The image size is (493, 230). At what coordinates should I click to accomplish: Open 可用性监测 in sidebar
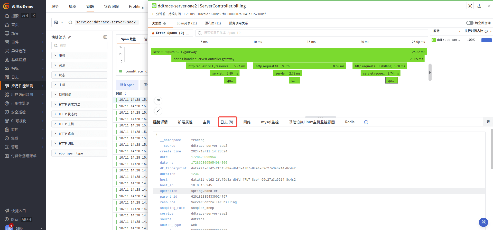(23, 103)
